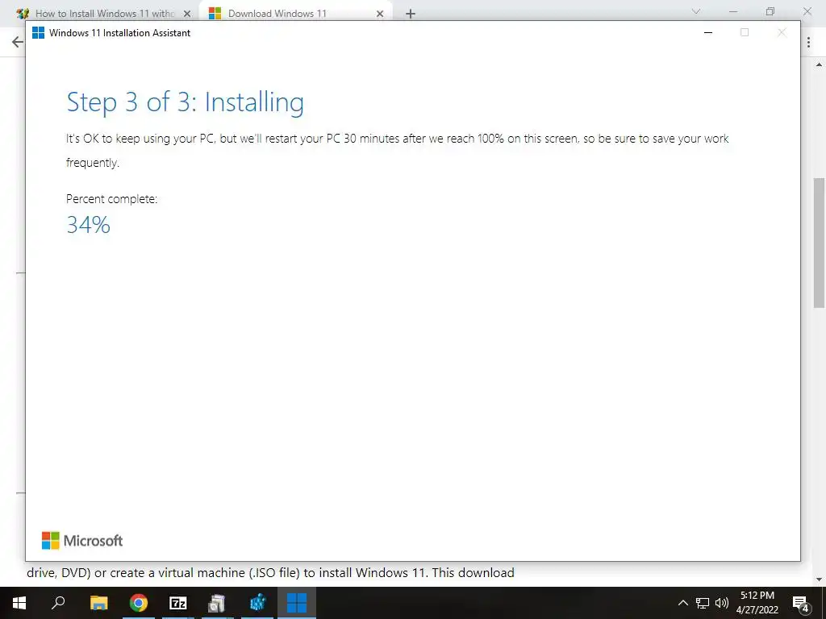Click the scrollbar down arrow

(819, 580)
